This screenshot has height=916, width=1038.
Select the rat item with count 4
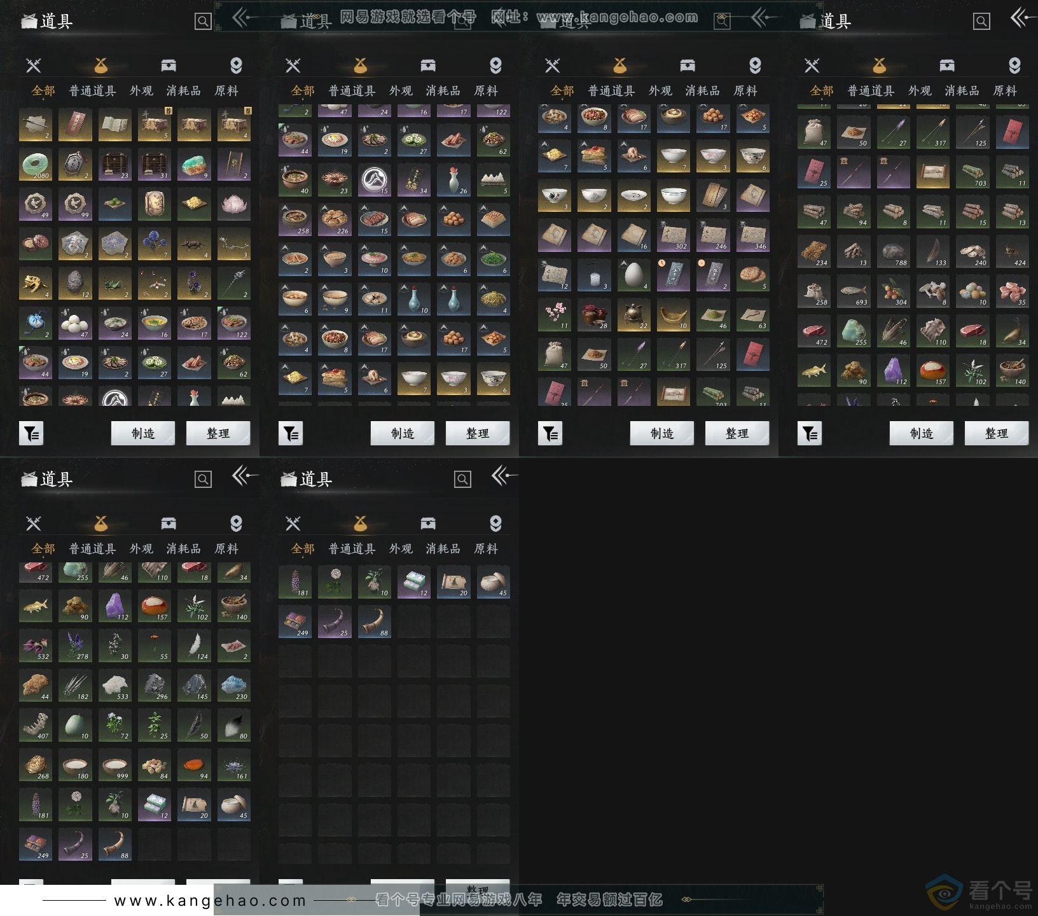click(194, 244)
